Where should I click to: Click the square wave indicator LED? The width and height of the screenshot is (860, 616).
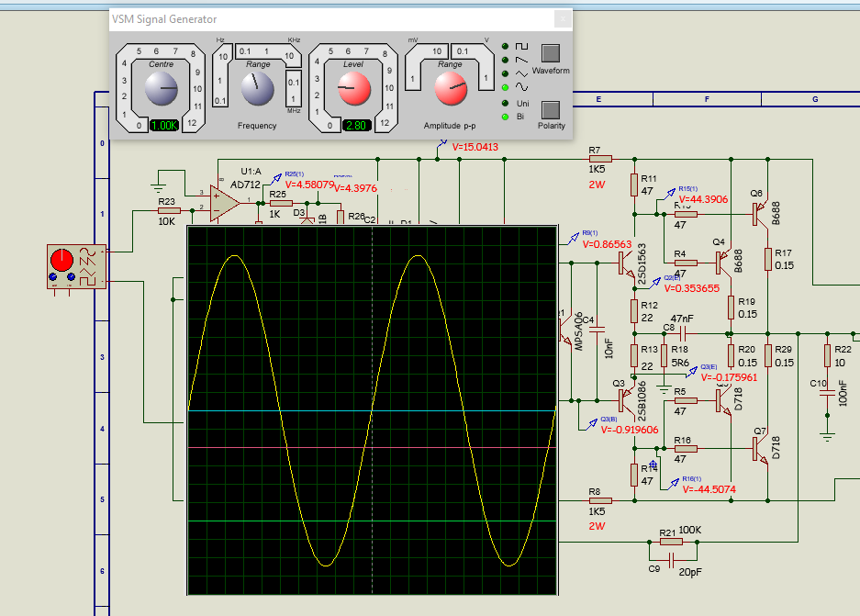tap(505, 45)
